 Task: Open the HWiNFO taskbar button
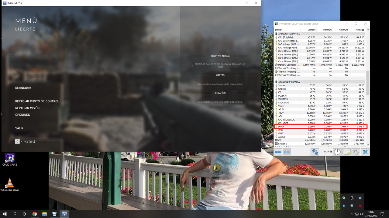54,214
